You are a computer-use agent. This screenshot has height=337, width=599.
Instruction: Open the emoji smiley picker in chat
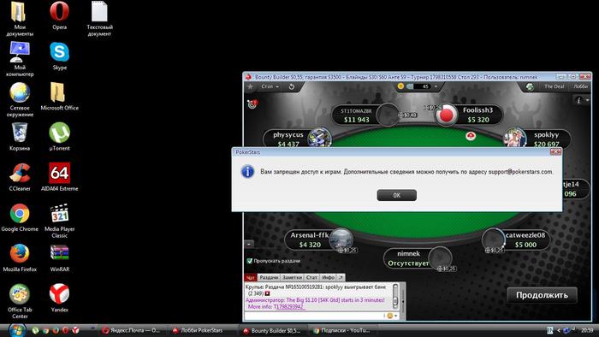[x=389, y=316]
